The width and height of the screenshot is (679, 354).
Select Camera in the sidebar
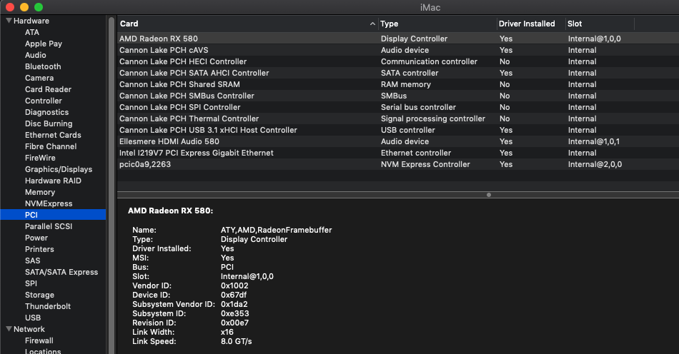click(39, 78)
